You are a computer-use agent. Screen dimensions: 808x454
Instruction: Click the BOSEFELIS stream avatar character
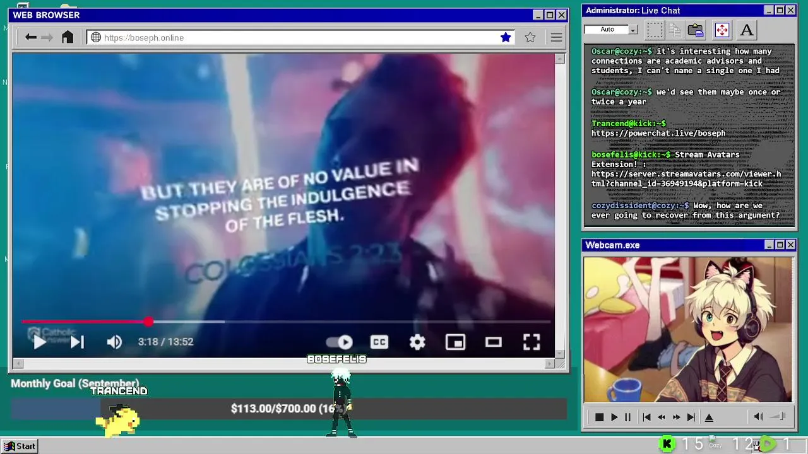(x=341, y=404)
